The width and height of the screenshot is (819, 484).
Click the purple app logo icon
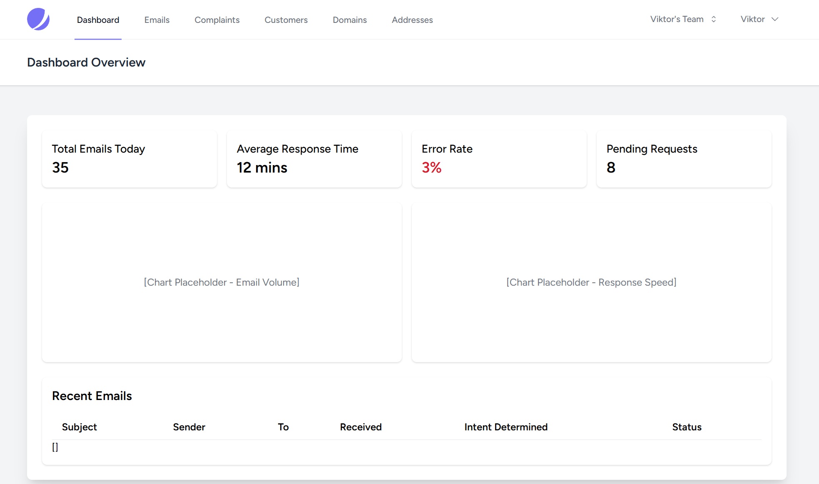point(38,19)
